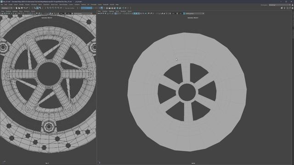Image resolution: width=294 pixels, height=165 pixels.
Task: Click the highlighted symmetry field in status line
Action: 87,8
